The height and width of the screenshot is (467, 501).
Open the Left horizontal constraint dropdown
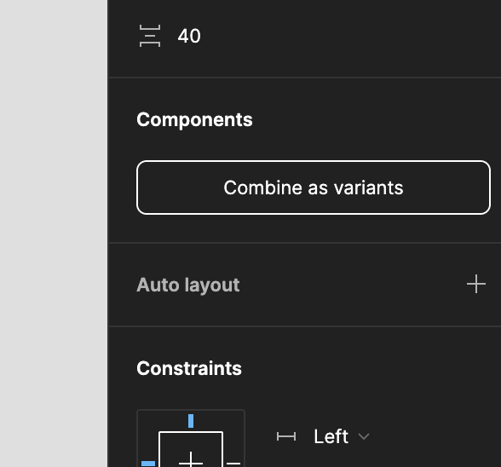[341, 436]
